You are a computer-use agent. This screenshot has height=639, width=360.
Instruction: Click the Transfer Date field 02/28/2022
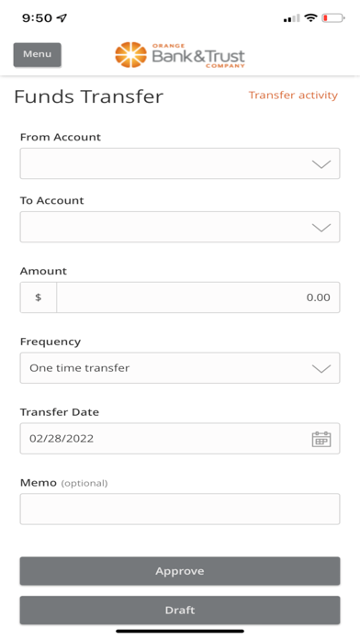pos(180,439)
